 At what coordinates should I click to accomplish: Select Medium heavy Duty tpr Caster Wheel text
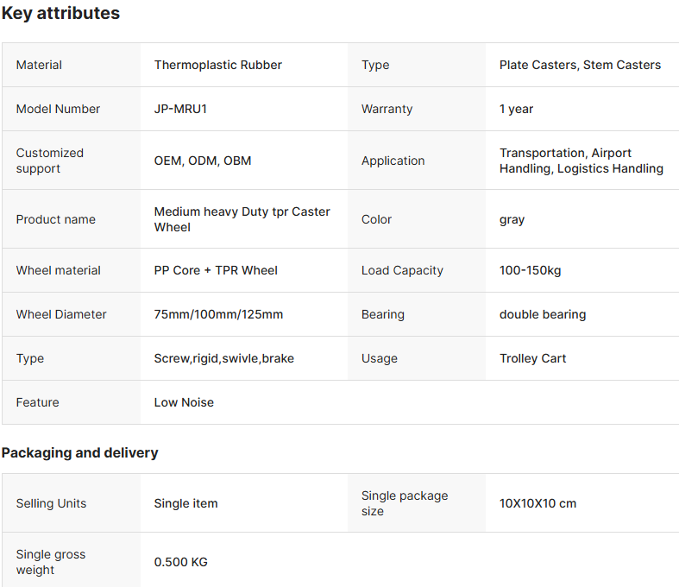click(x=242, y=219)
